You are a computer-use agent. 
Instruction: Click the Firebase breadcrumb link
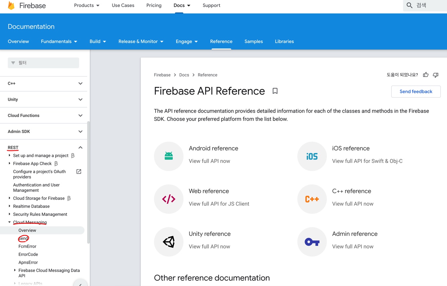(x=162, y=75)
